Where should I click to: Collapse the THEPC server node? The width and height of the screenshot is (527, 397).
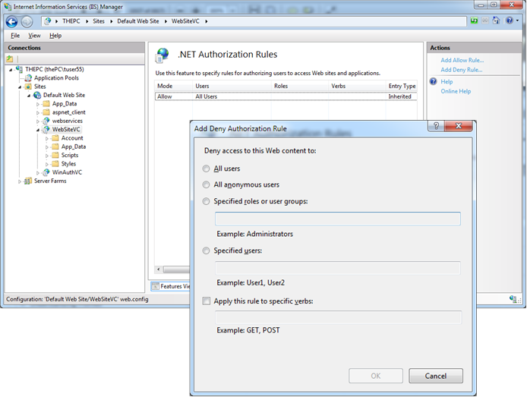[x=11, y=70]
